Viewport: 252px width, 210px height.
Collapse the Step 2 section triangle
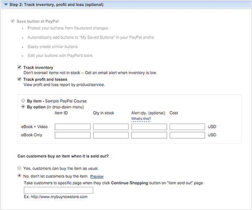tap(6, 5)
